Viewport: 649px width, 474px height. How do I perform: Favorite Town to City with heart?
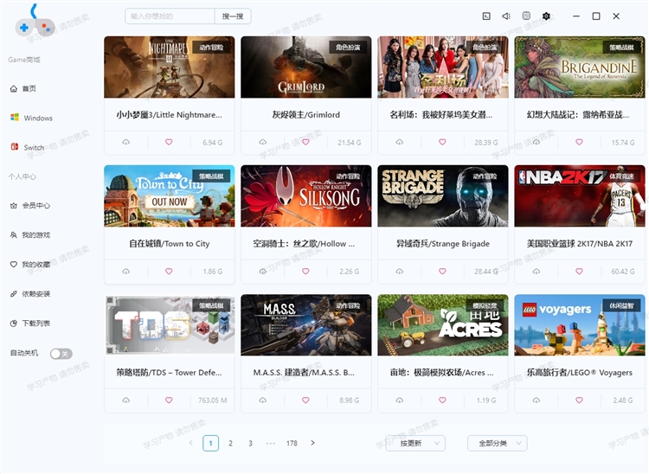169,272
